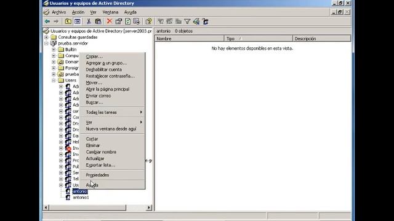Click the Find objects toolbar icon
Screen dimensions: 394x221
click(196, 21)
